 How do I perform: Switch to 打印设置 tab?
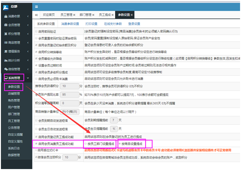tap(91, 24)
